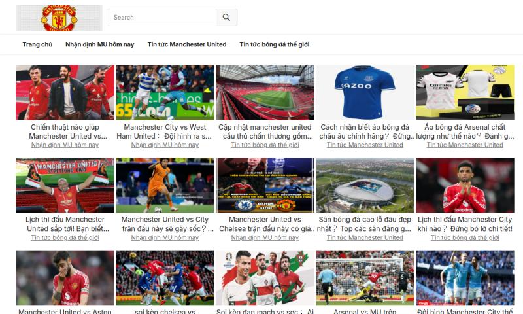Read article Chiến thuật nào giúp Manchester United

(68, 131)
